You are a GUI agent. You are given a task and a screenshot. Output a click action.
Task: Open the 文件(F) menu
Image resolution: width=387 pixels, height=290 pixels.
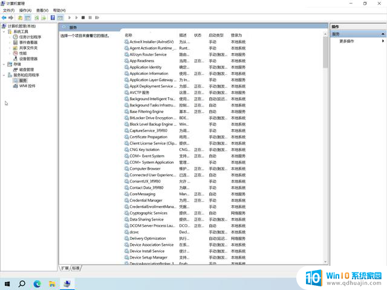[x=8, y=10]
